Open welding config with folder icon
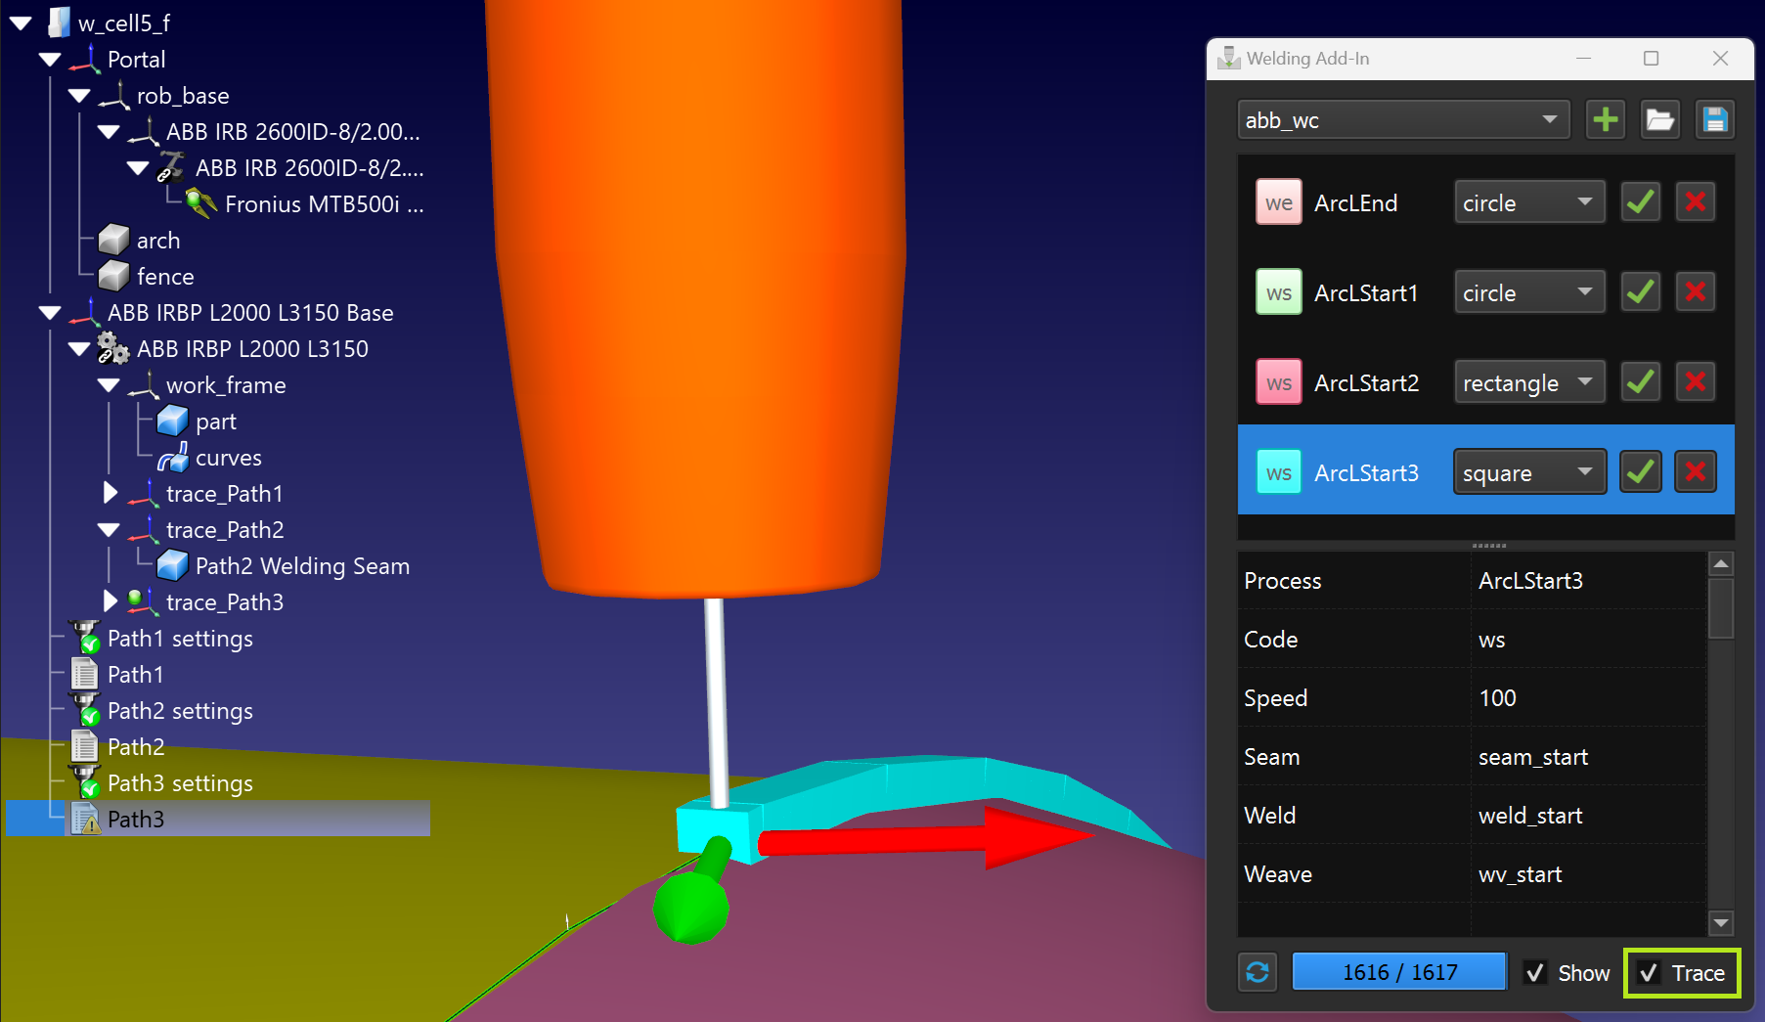This screenshot has height=1022, width=1765. click(x=1659, y=120)
